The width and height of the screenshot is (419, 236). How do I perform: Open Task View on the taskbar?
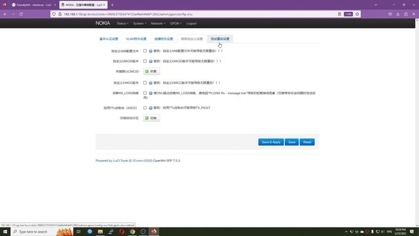click(79, 231)
